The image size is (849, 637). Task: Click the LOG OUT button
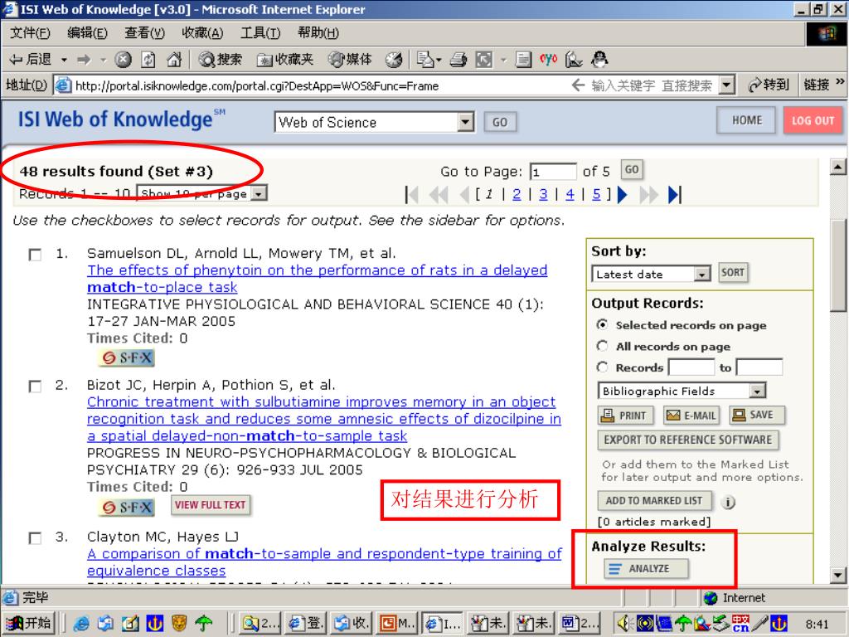point(813,120)
